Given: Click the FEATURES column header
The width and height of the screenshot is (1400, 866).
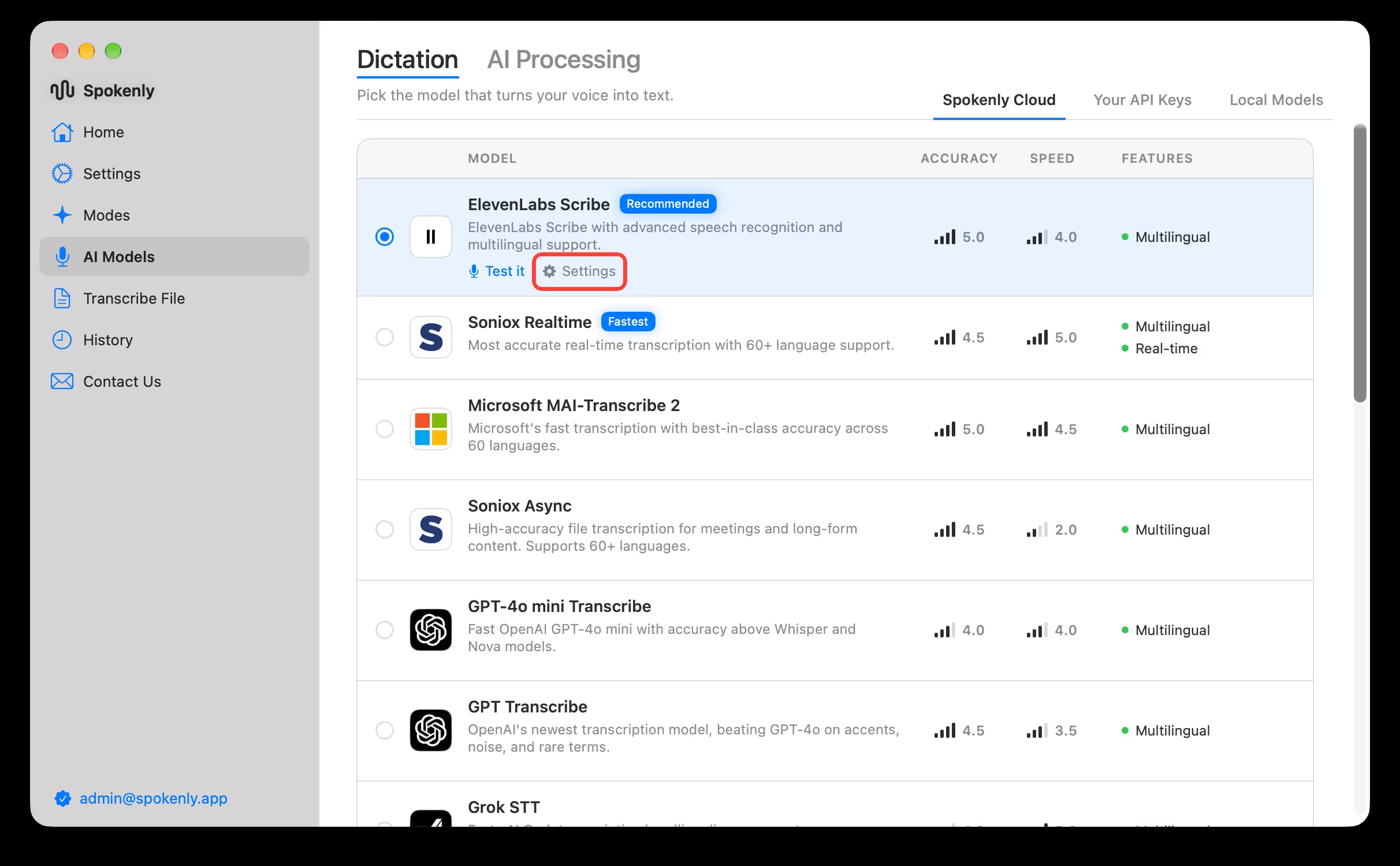Looking at the screenshot, I should coord(1157,158).
